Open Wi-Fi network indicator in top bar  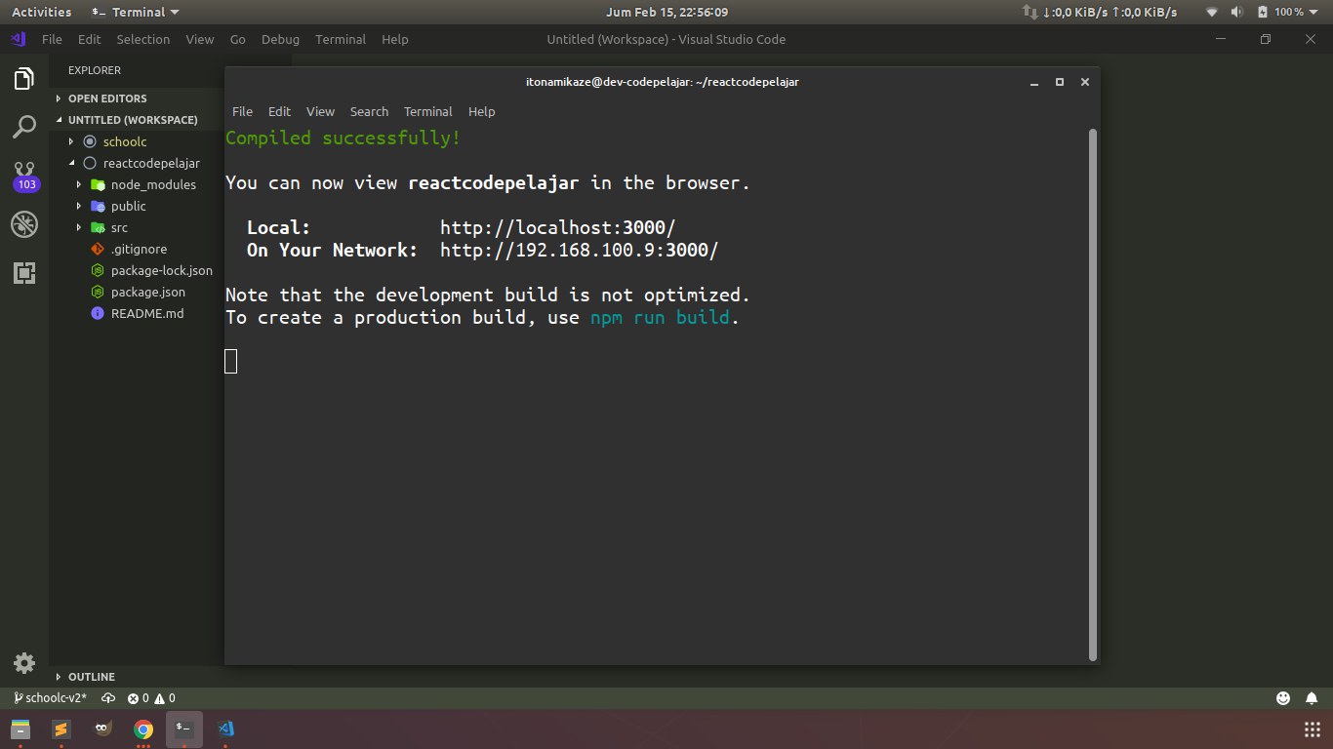[1212, 12]
